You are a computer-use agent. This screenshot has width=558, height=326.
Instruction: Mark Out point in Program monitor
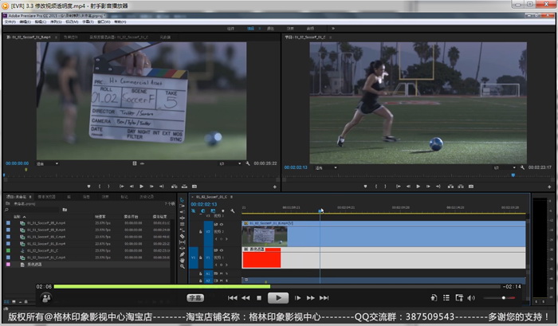385,187
